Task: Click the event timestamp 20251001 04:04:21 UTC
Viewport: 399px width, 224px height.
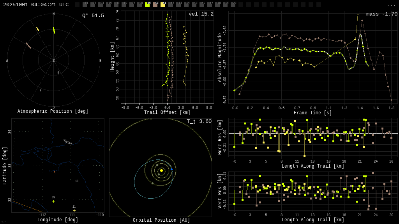Action: (36, 5)
